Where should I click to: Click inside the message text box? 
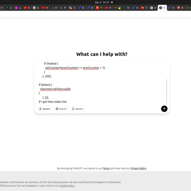coord(100,83)
